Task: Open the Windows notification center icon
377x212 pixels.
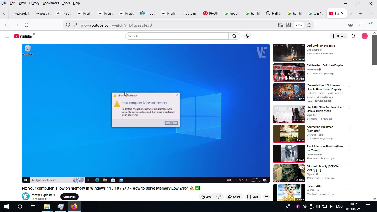Action: (368, 206)
